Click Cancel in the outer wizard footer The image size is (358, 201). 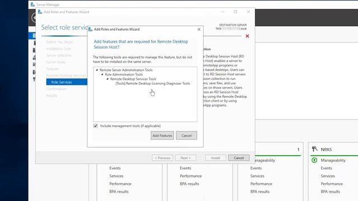coord(239,157)
